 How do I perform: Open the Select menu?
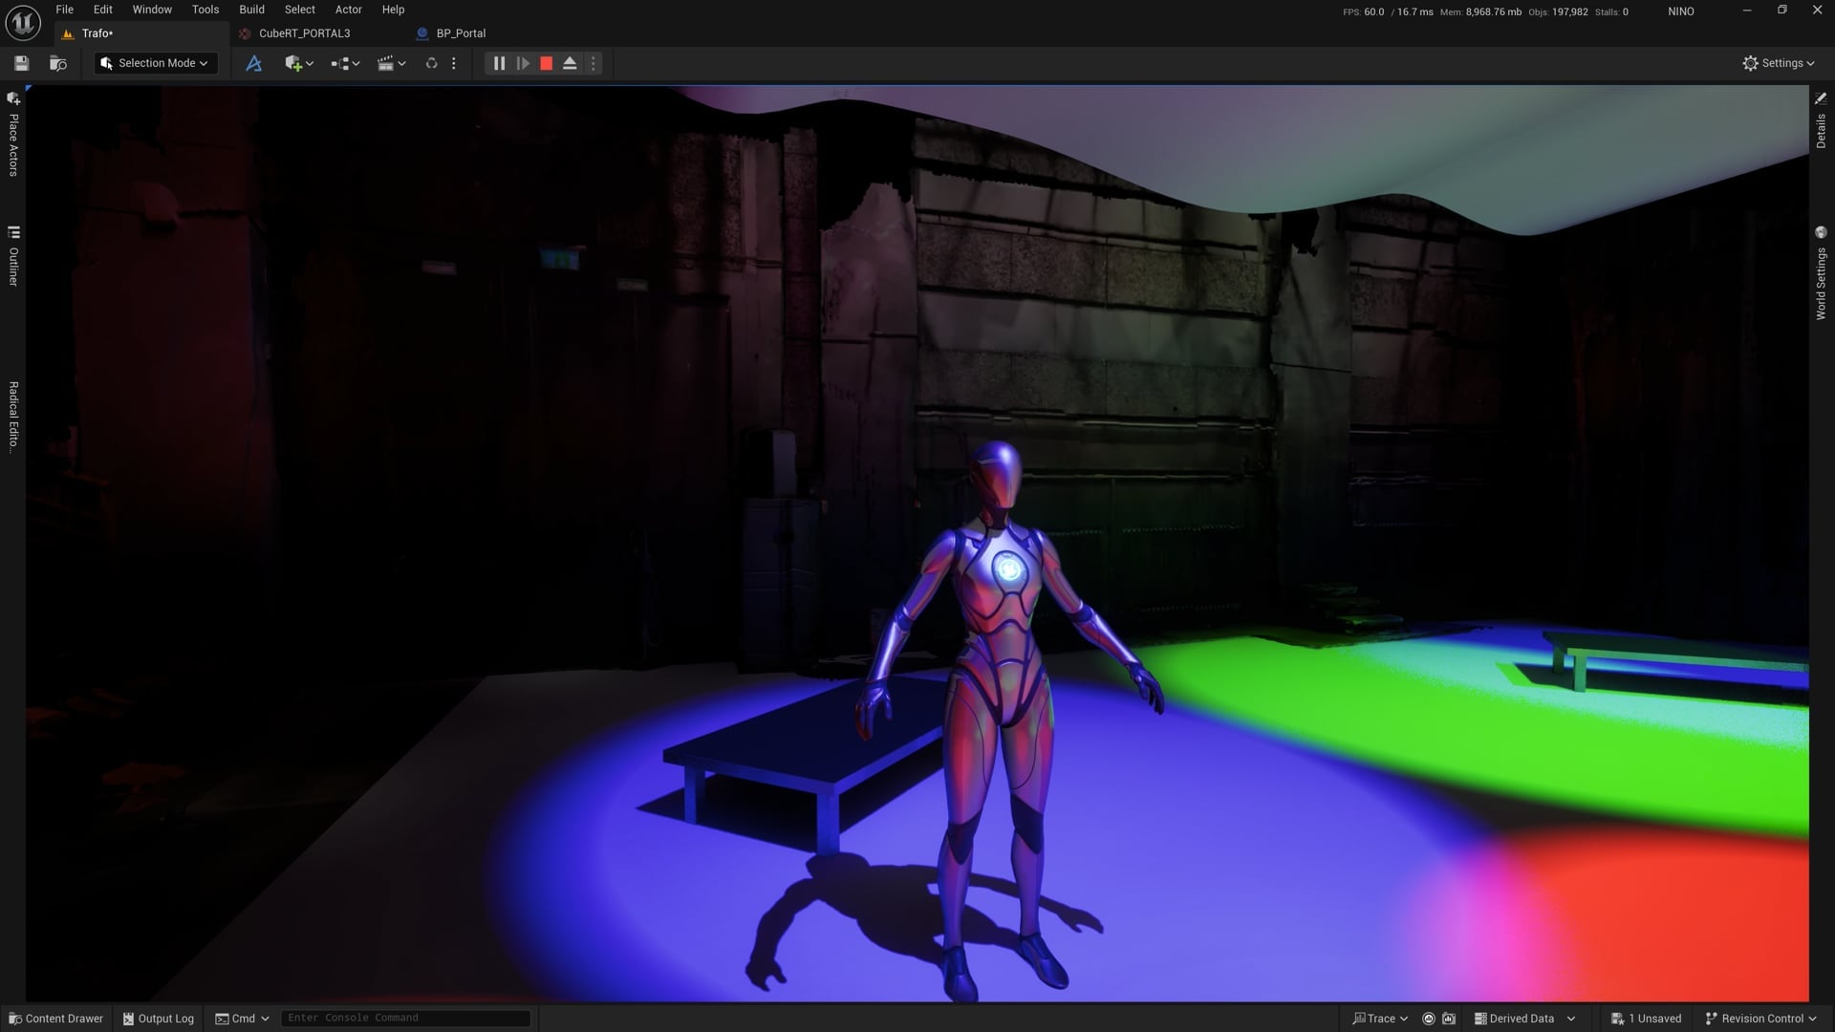tap(299, 10)
